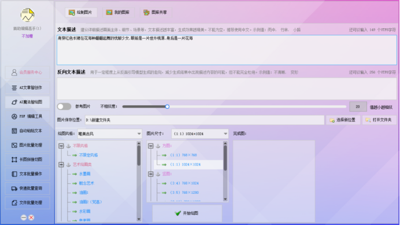The width and height of the screenshot is (400, 225).
Task: Open 自动粘贴文本 tool
Action: [x=27, y=131]
